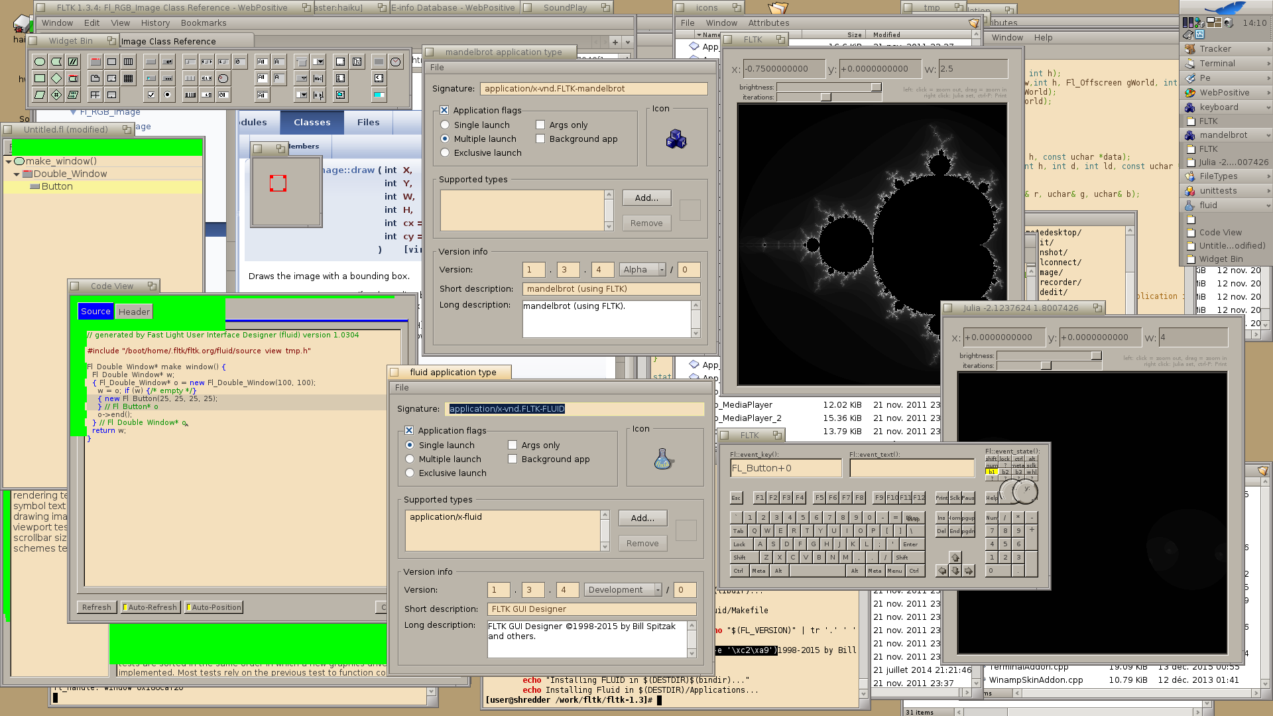Switch to the Header tab in Code View
1273x716 pixels.
point(134,312)
